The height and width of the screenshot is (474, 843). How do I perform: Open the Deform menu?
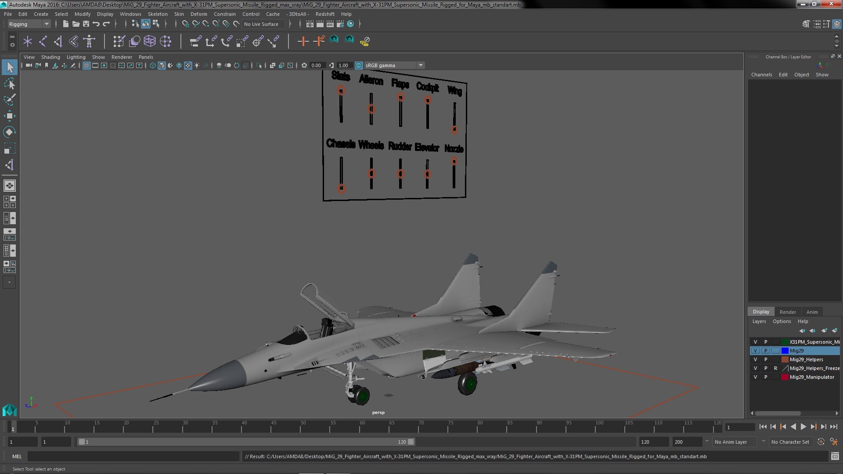[x=198, y=14]
